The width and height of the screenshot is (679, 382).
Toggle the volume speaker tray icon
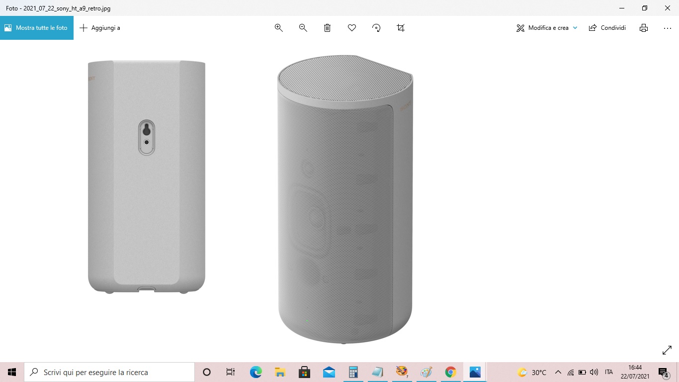[x=594, y=372]
